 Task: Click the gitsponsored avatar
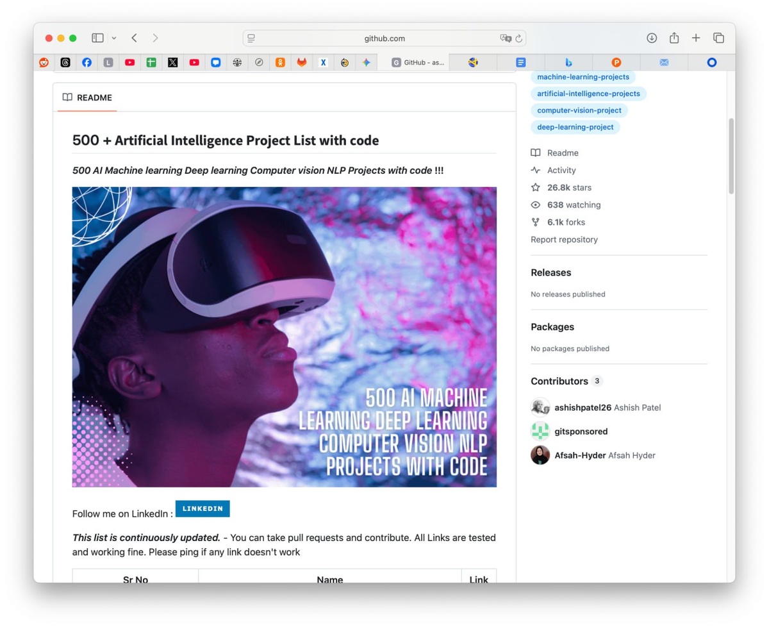click(540, 431)
